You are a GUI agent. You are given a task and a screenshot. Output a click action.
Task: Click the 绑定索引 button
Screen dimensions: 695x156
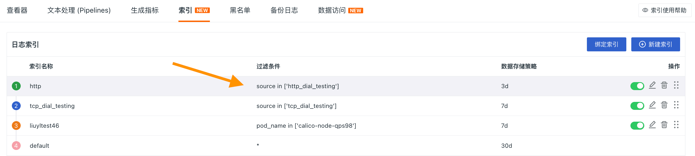606,44
